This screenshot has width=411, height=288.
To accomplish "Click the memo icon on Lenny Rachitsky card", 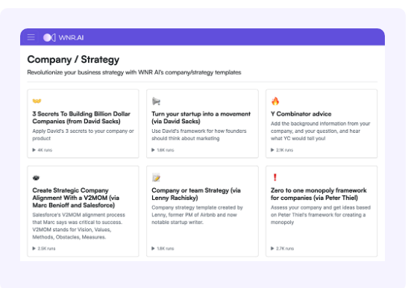I will click(156, 178).
